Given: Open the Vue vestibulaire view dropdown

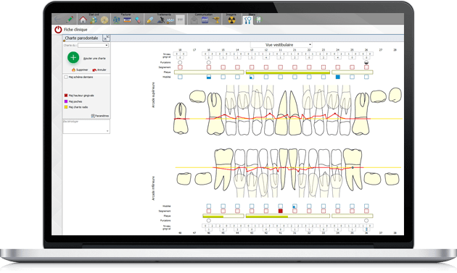Looking at the screenshot, I should [281, 45].
